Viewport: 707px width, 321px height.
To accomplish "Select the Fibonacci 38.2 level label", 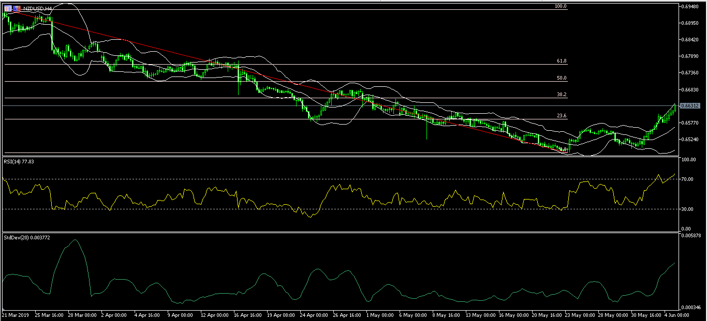I will pos(562,95).
